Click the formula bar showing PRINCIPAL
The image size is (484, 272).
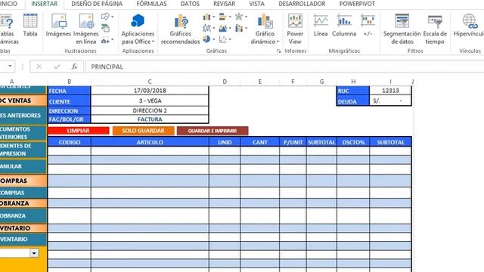284,66
